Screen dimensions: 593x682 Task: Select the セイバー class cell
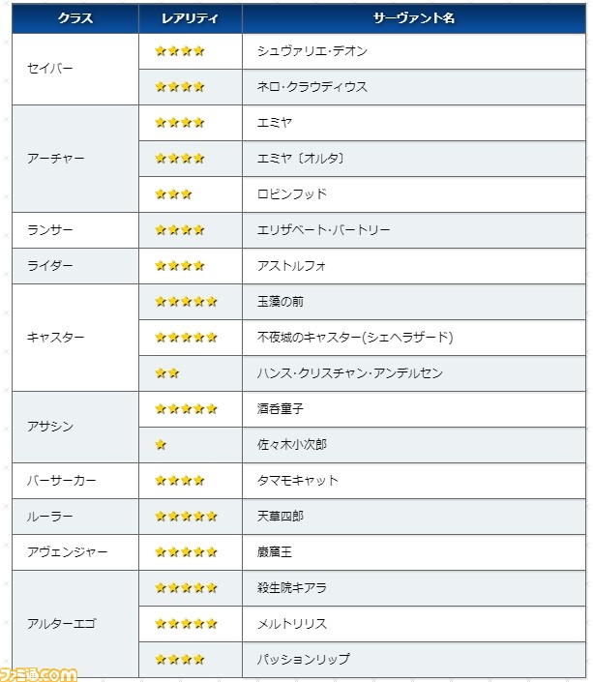coord(75,69)
